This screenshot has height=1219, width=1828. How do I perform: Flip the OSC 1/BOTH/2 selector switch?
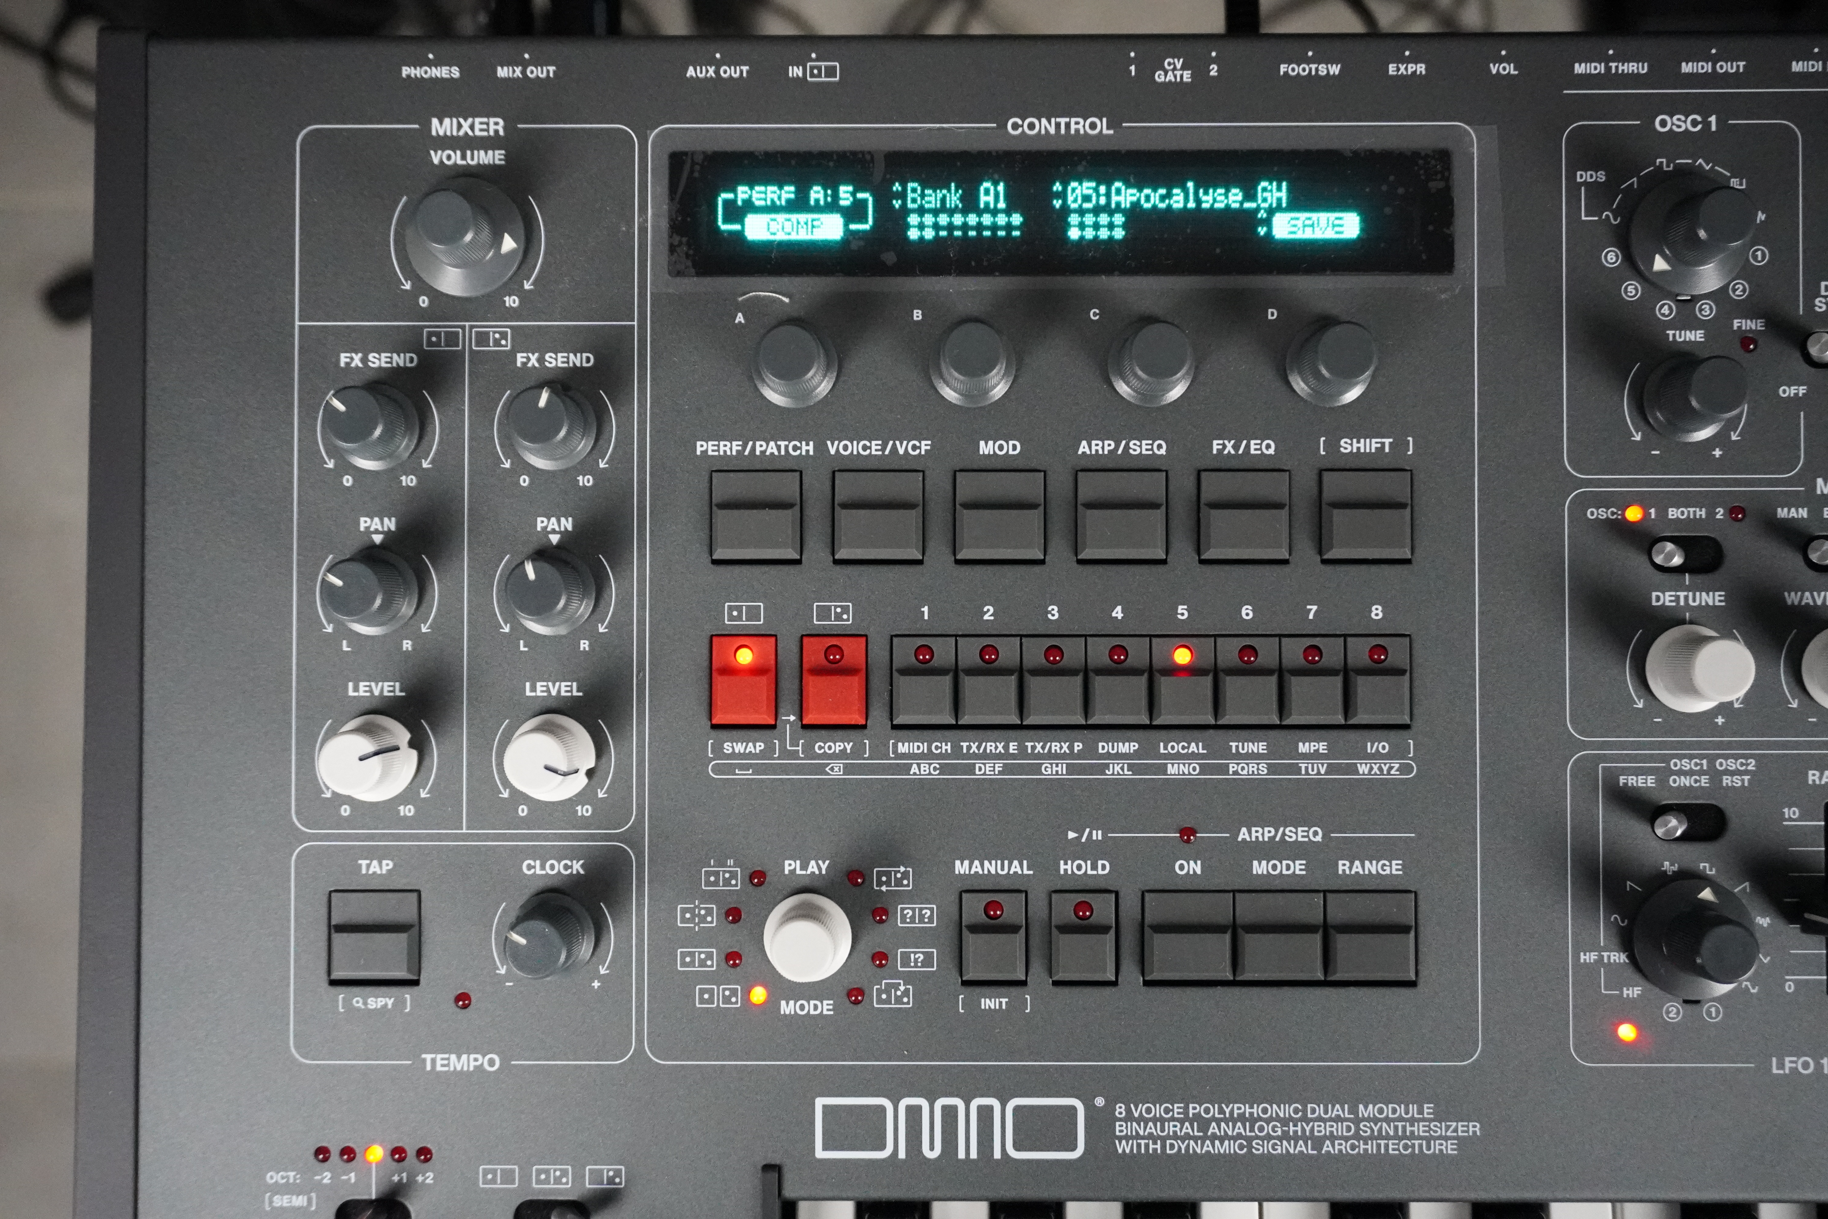click(x=1685, y=554)
